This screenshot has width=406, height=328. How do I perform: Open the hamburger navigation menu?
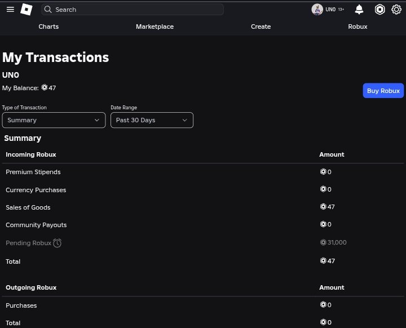click(10, 10)
